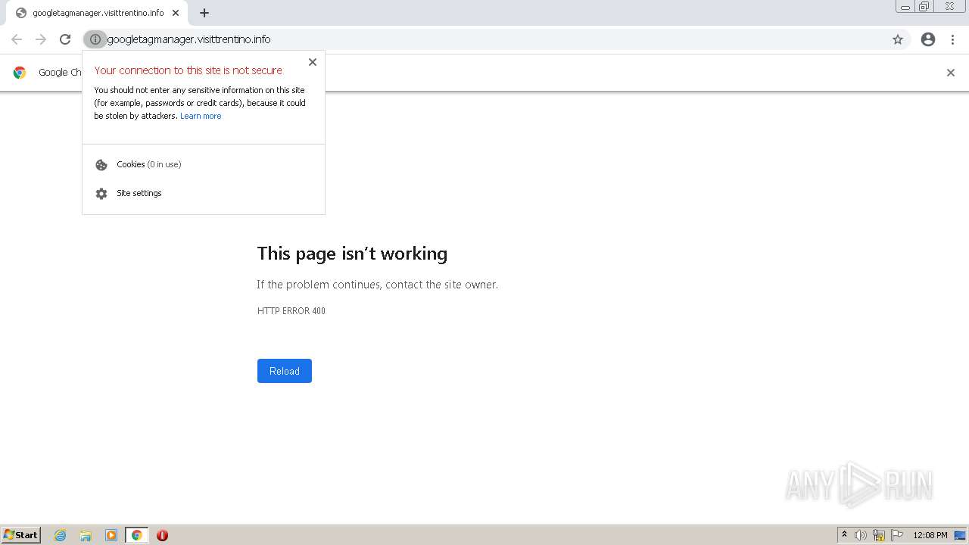The image size is (969, 545).
Task: Click the Show desktop icon in tray
Action: tap(960, 535)
